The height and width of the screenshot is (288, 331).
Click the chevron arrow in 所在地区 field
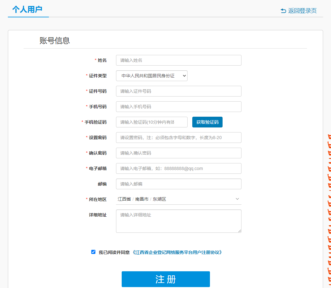(237, 199)
